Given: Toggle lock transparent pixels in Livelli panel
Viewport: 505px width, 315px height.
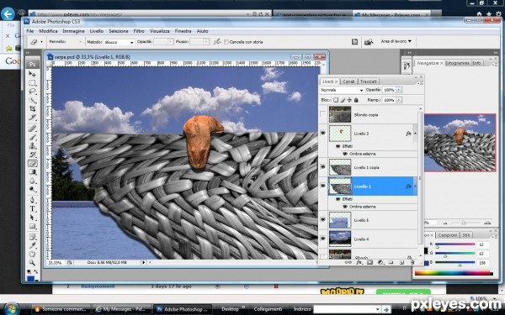Looking at the screenshot, I should [x=336, y=100].
